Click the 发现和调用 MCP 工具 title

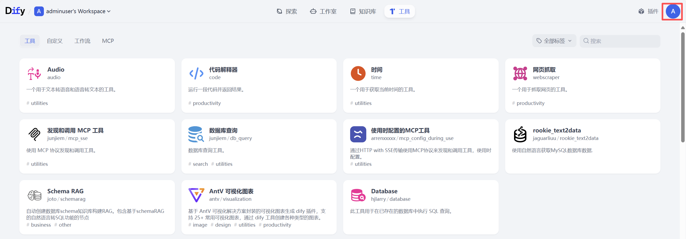tap(75, 131)
